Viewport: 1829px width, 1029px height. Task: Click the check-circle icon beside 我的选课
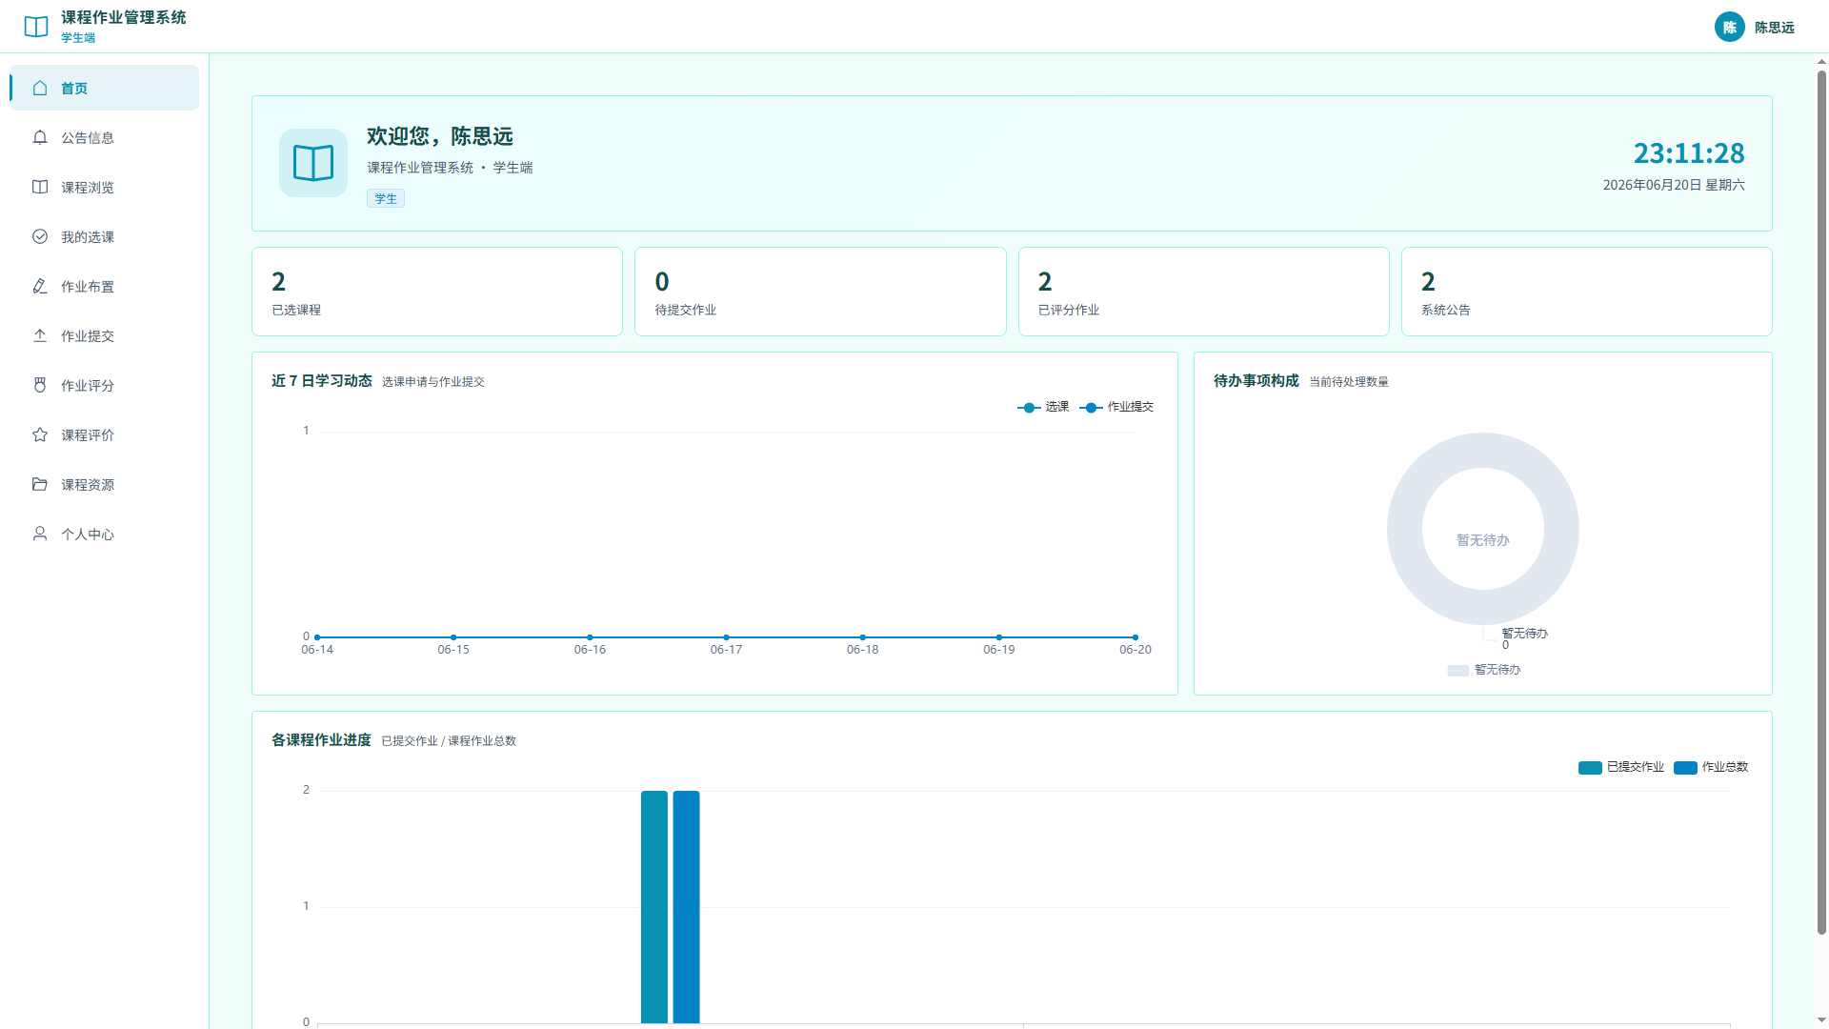(x=40, y=236)
